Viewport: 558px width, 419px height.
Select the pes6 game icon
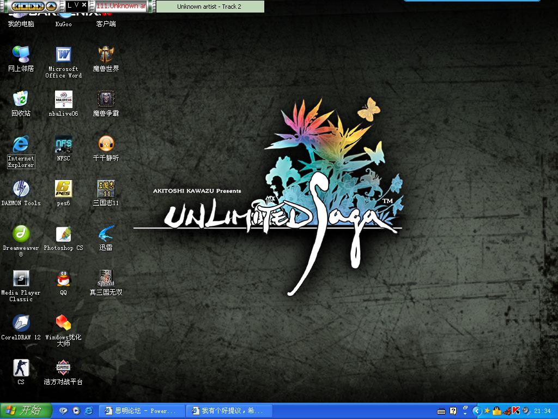pyautogui.click(x=63, y=193)
